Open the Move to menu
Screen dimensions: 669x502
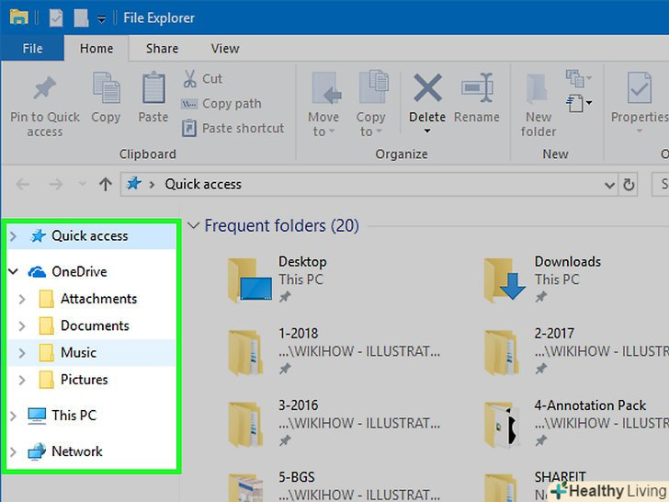pyautogui.click(x=324, y=105)
